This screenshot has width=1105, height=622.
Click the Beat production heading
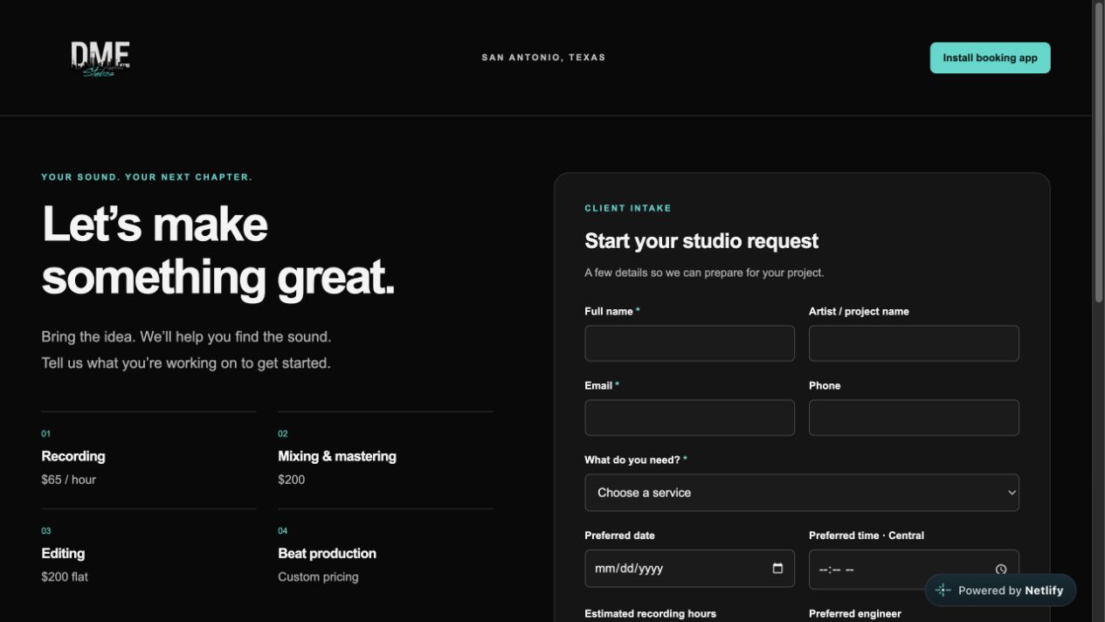coord(328,553)
